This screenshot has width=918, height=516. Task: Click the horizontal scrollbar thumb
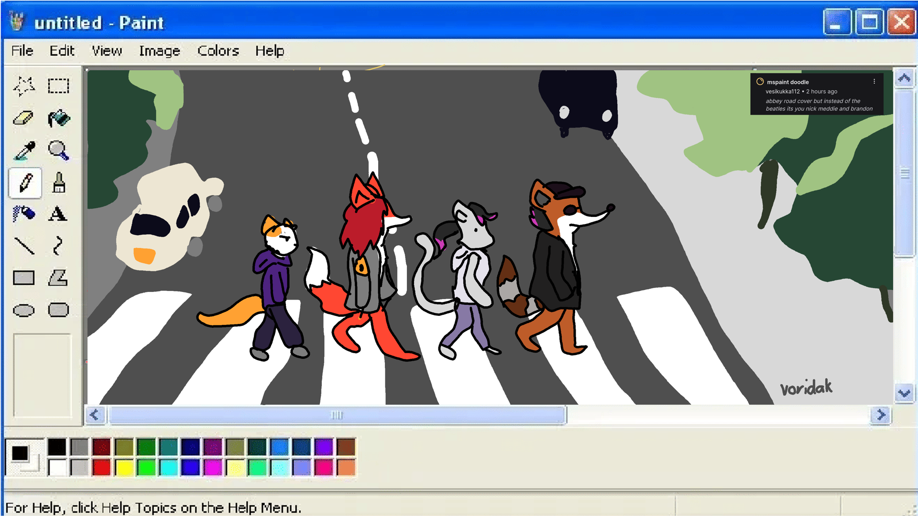(x=337, y=415)
